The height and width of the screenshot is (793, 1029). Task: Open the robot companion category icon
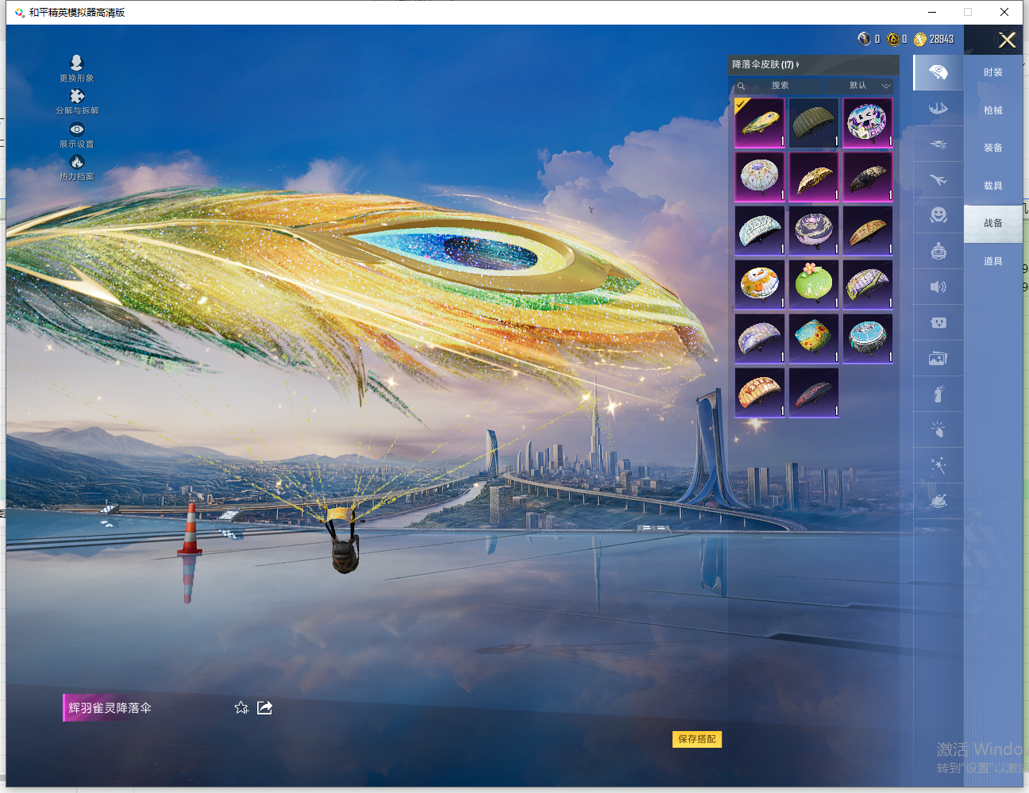(x=938, y=251)
